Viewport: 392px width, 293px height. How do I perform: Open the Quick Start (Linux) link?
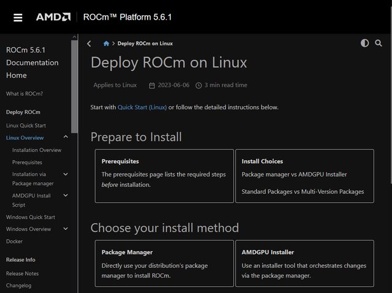[142, 107]
